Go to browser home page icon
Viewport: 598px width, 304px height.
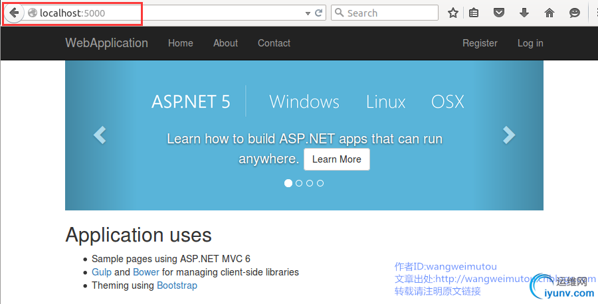[549, 13]
